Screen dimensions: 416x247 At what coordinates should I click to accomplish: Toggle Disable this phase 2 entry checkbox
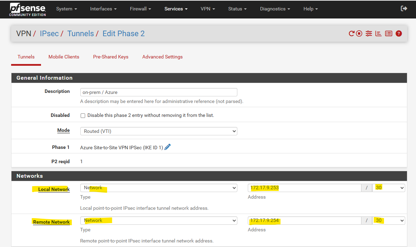coord(83,115)
